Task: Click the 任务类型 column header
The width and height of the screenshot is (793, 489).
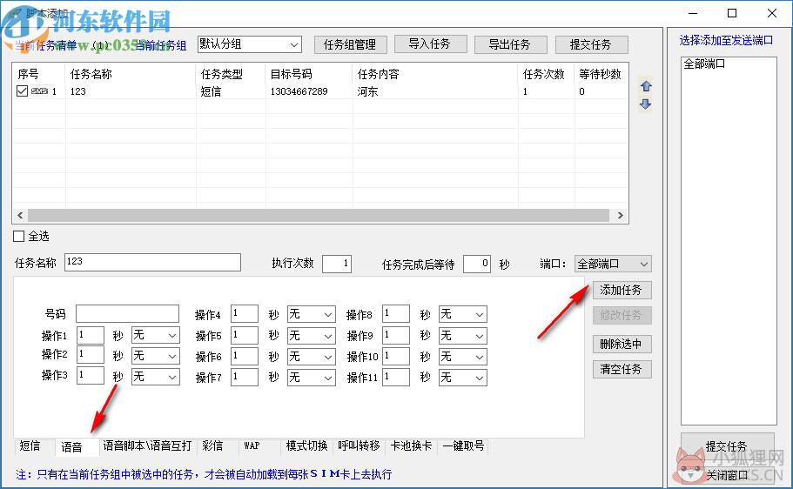Action: tap(231, 74)
